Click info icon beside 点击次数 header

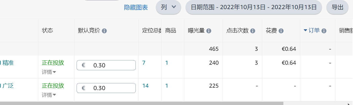tap(253, 31)
